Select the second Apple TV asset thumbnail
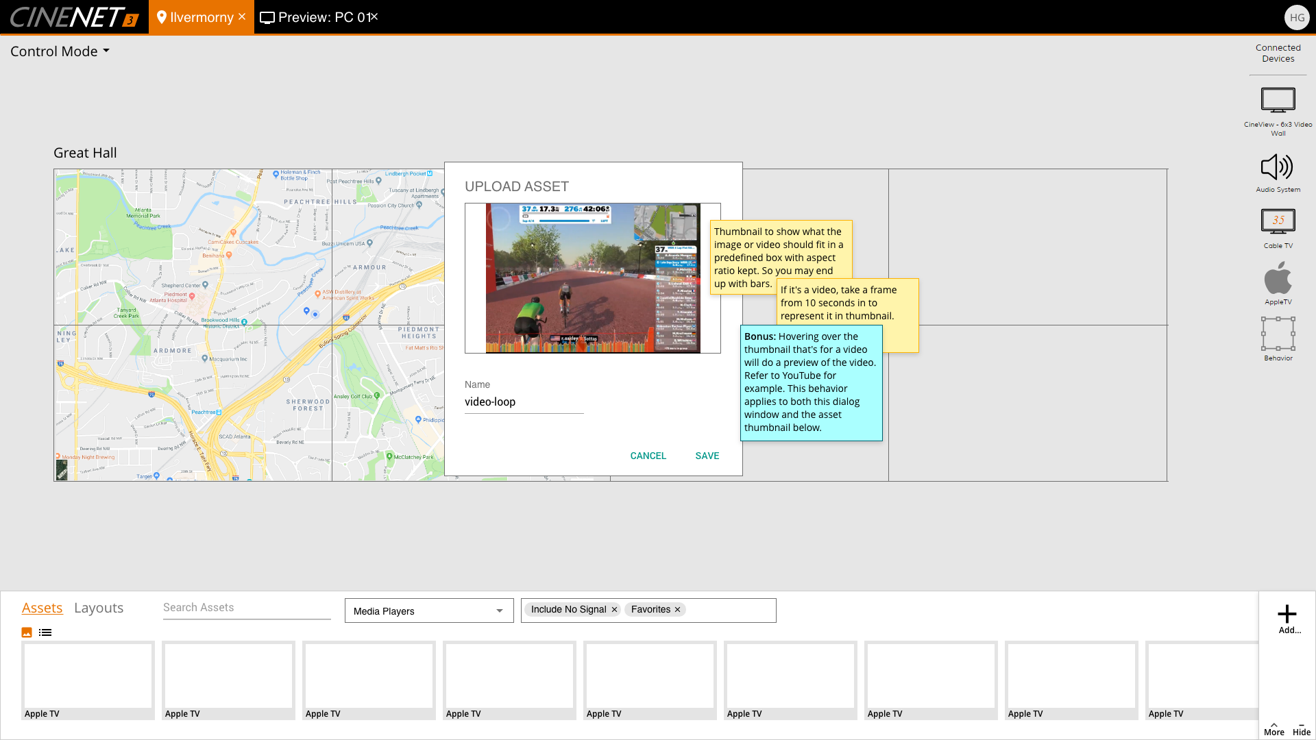This screenshot has height=740, width=1316. [228, 680]
